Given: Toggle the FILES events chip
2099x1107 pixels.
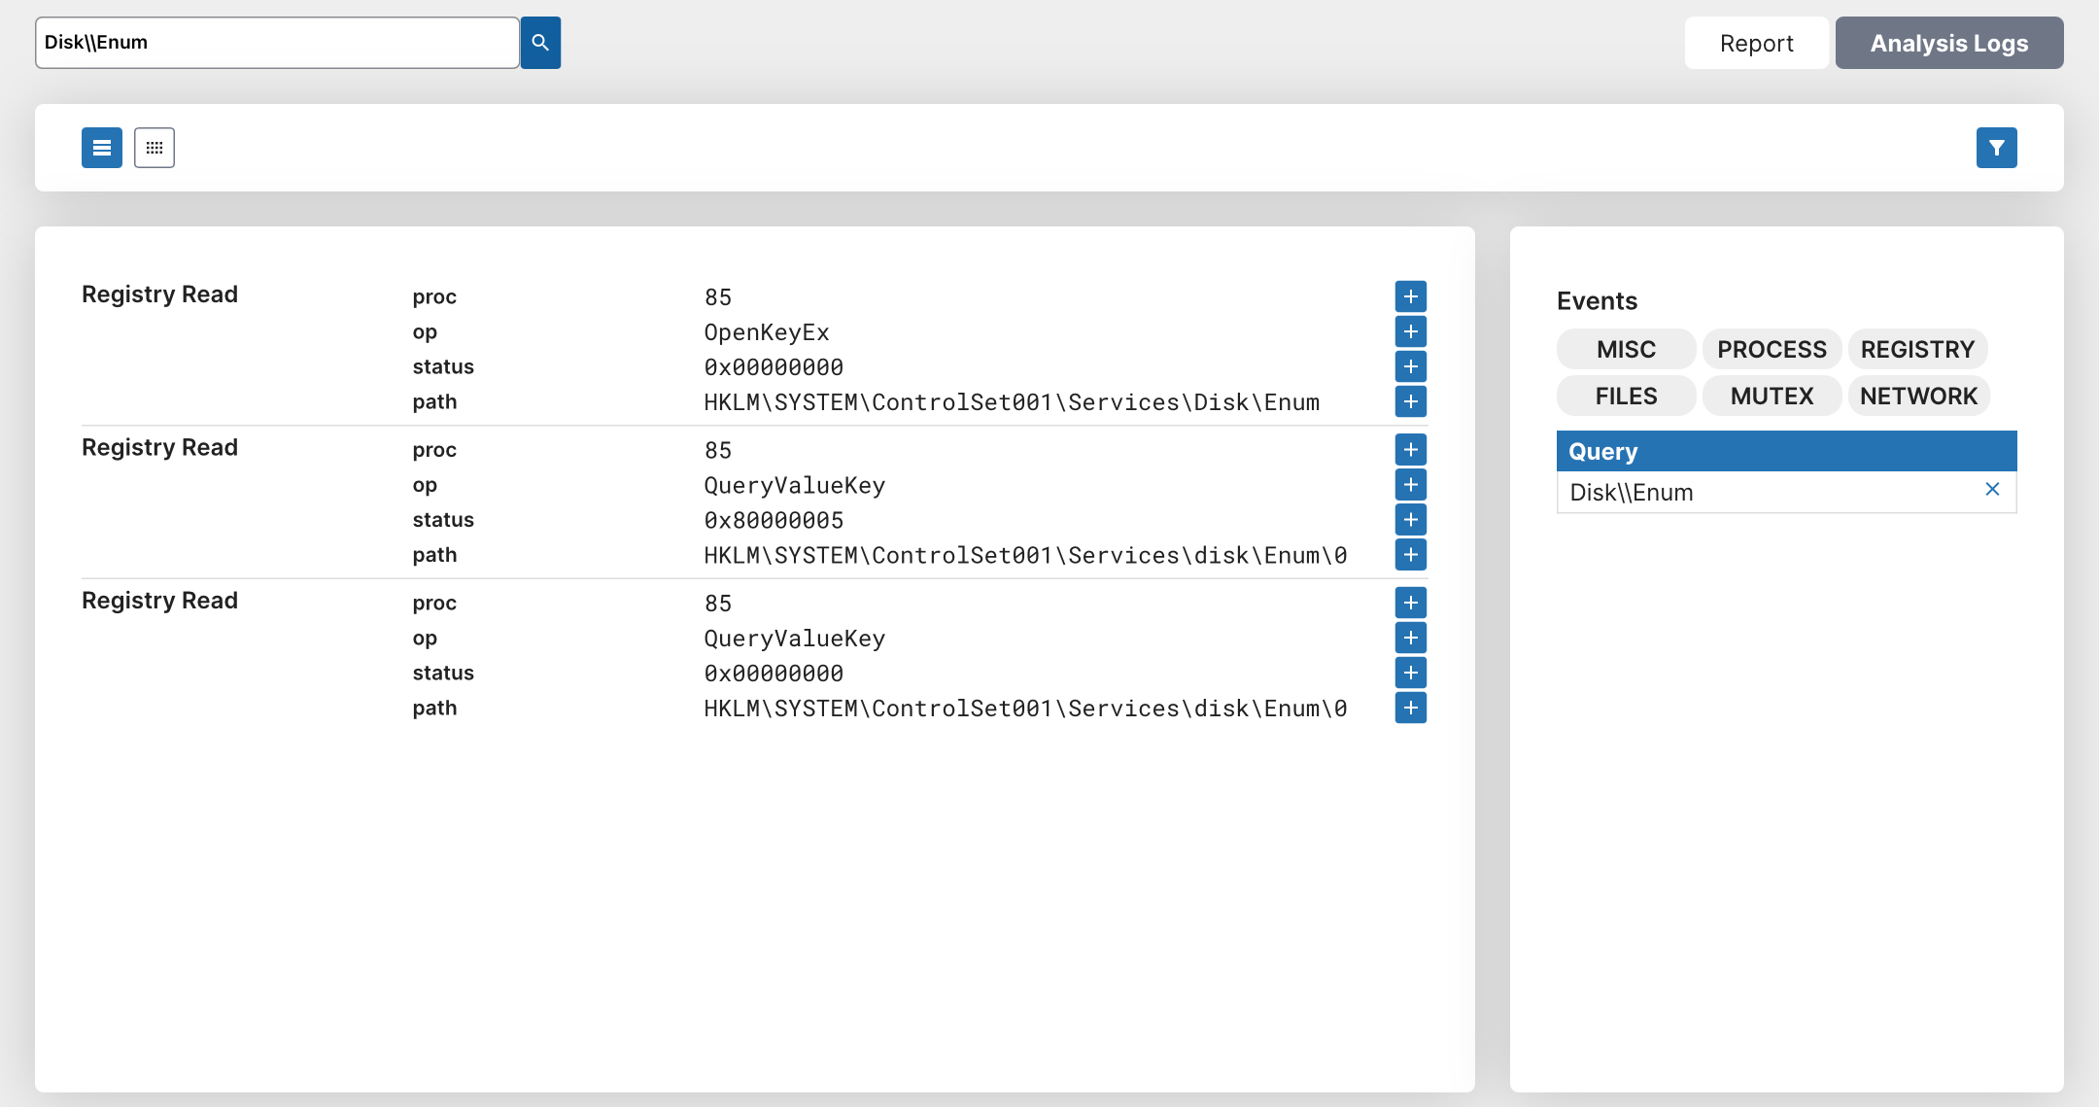Looking at the screenshot, I should pyautogui.click(x=1626, y=396).
